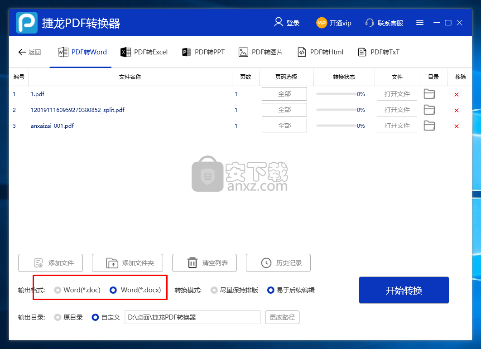Click the 登录 user icon
481x349 pixels.
279,22
